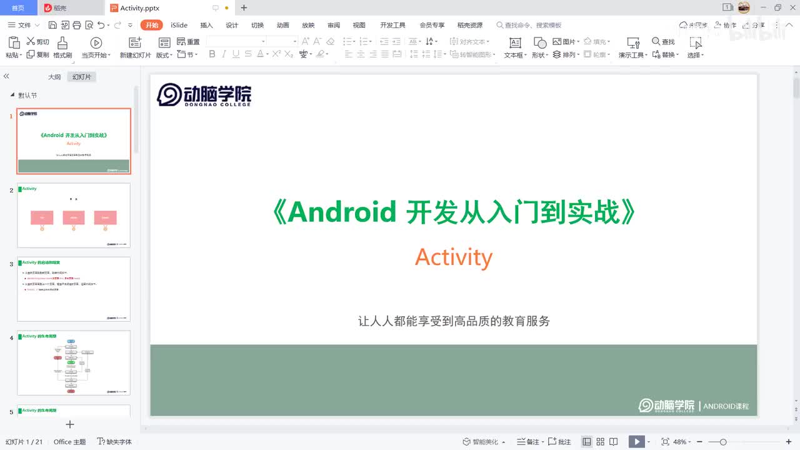Increase font size with A+ icon

[306, 41]
